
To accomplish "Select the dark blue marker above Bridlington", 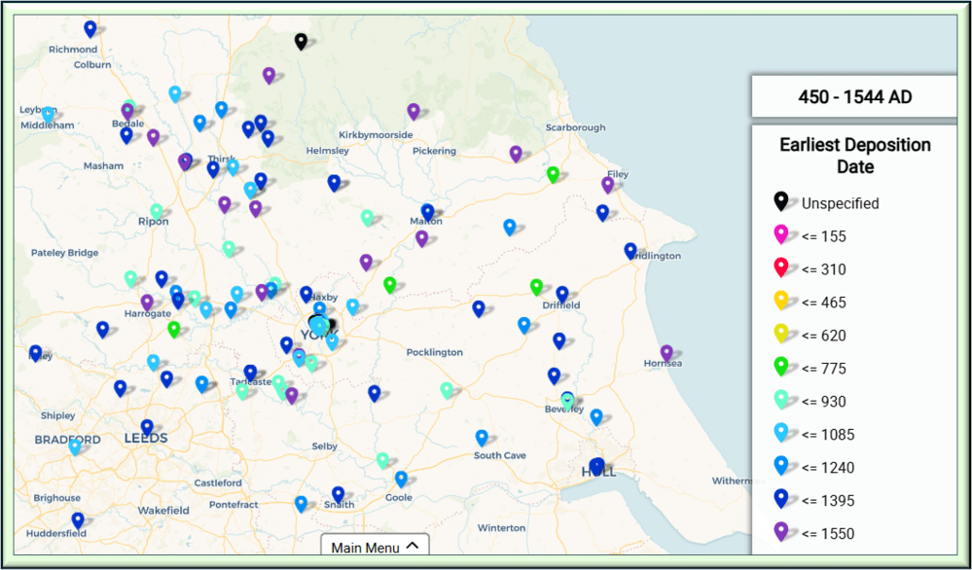I will coord(630,250).
